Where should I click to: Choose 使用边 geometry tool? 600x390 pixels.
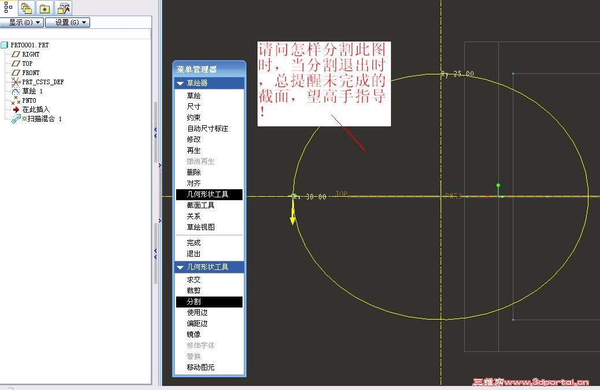pyautogui.click(x=197, y=313)
